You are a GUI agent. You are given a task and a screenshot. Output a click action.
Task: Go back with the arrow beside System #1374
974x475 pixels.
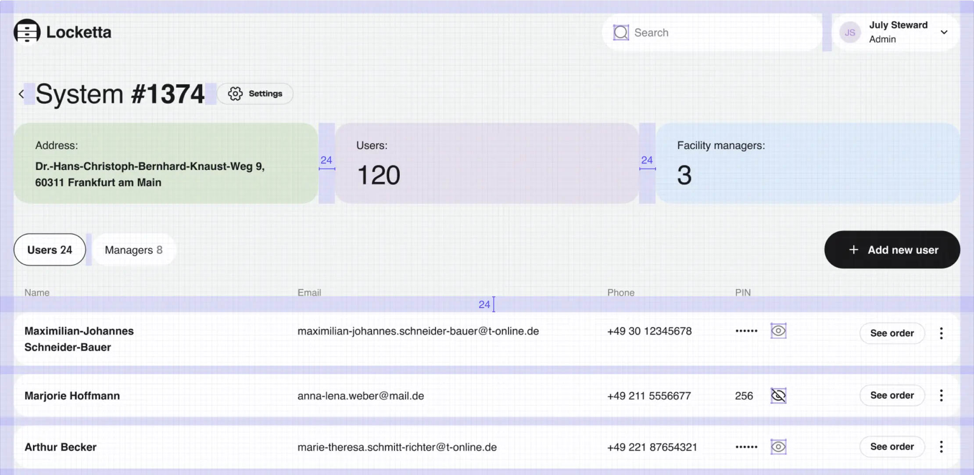pyautogui.click(x=21, y=94)
